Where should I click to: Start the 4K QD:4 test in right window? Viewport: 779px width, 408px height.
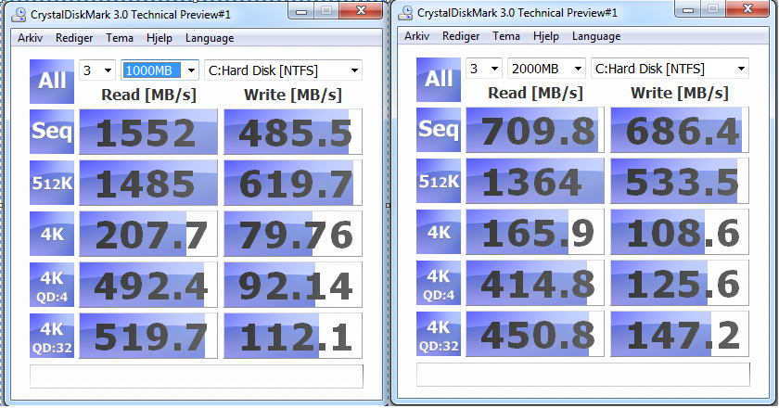coord(438,283)
